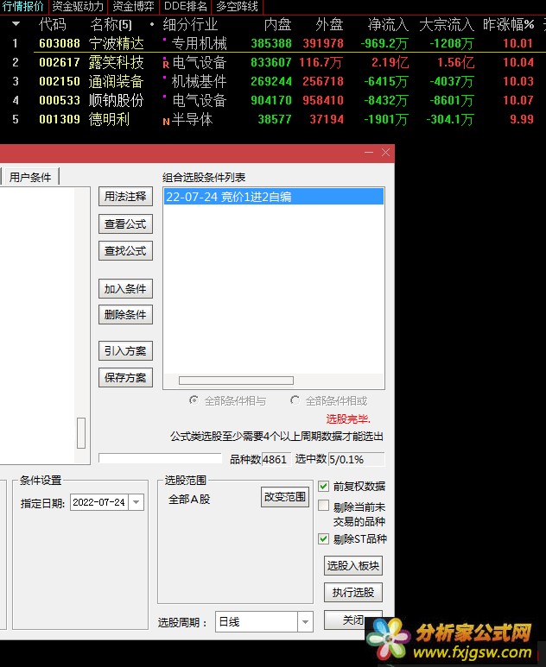Click the 保存方案 button
Viewport: 546px width, 667px height.
click(x=125, y=377)
